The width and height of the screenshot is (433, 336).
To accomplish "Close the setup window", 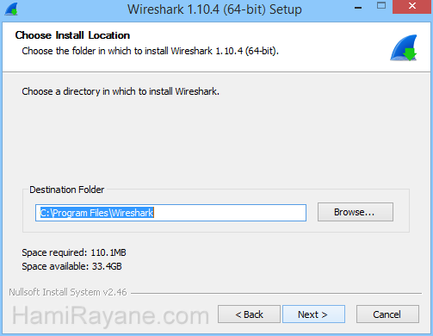I will pyautogui.click(x=412, y=6).
